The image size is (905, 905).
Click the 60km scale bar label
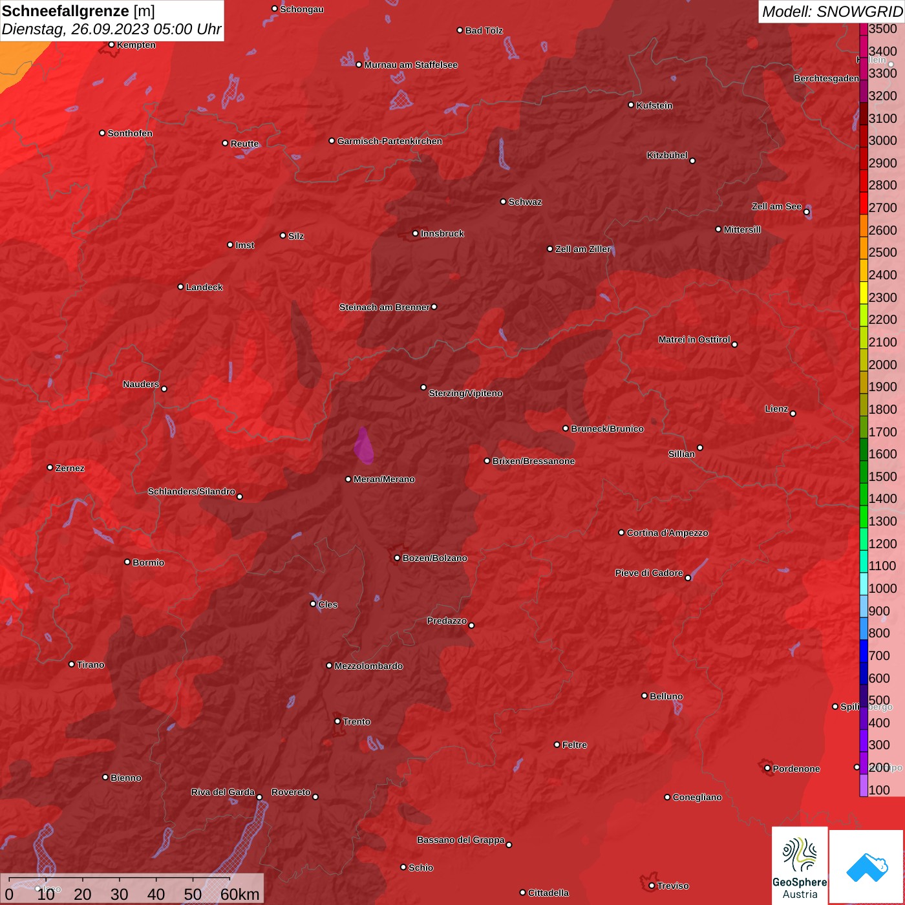240,894
